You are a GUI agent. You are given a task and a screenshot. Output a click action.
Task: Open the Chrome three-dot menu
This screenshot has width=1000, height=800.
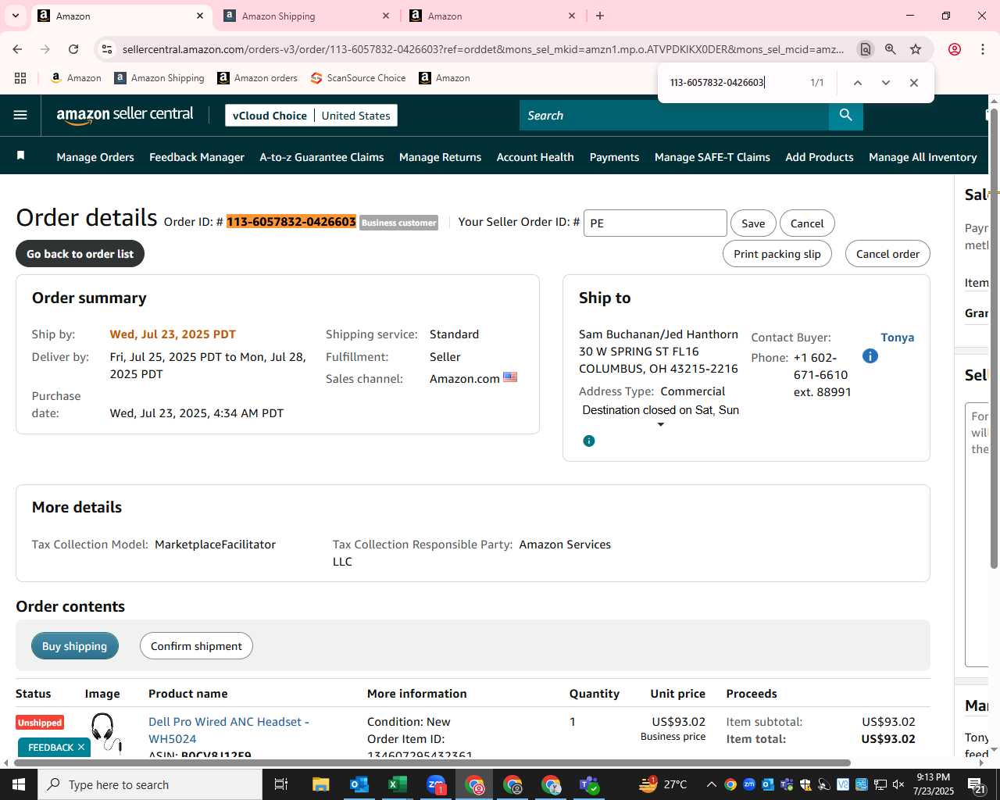pyautogui.click(x=983, y=49)
